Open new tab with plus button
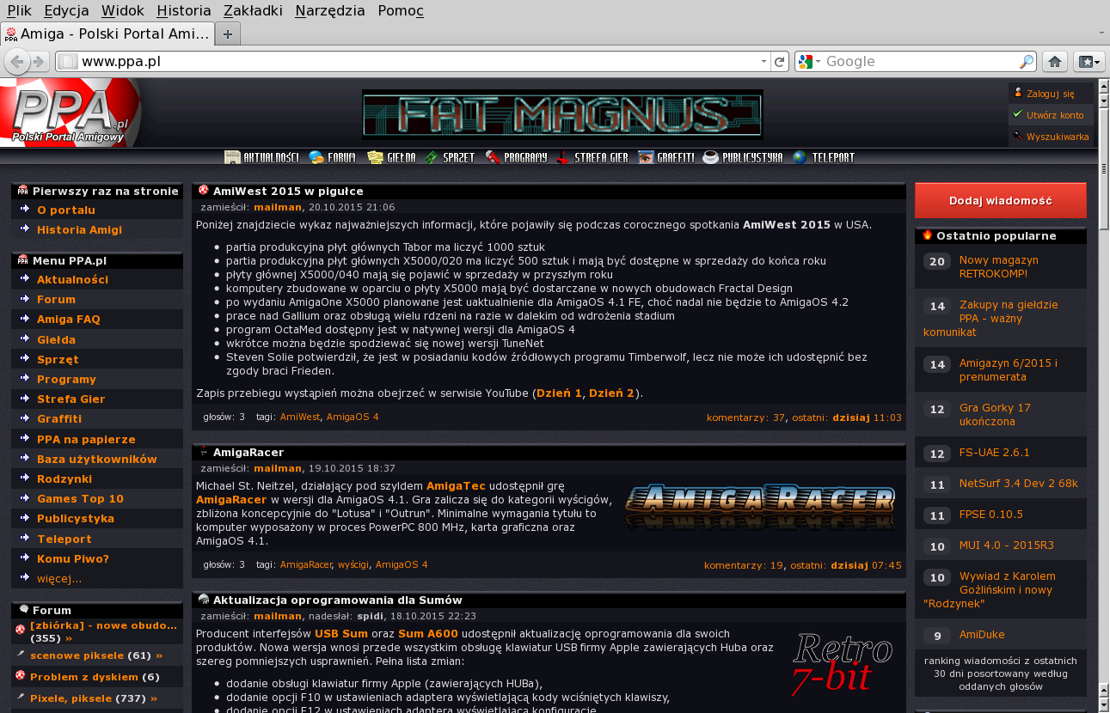Viewport: 1110px width, 713px height. tap(228, 34)
